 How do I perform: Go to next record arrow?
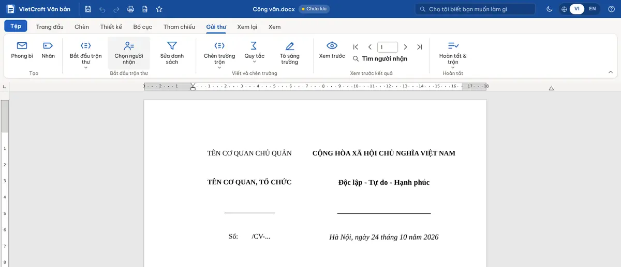pyautogui.click(x=405, y=47)
